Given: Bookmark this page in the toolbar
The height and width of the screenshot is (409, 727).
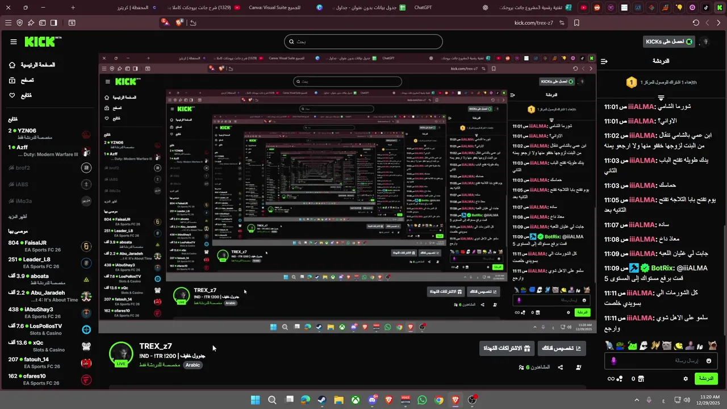Looking at the screenshot, I should pos(576,23).
